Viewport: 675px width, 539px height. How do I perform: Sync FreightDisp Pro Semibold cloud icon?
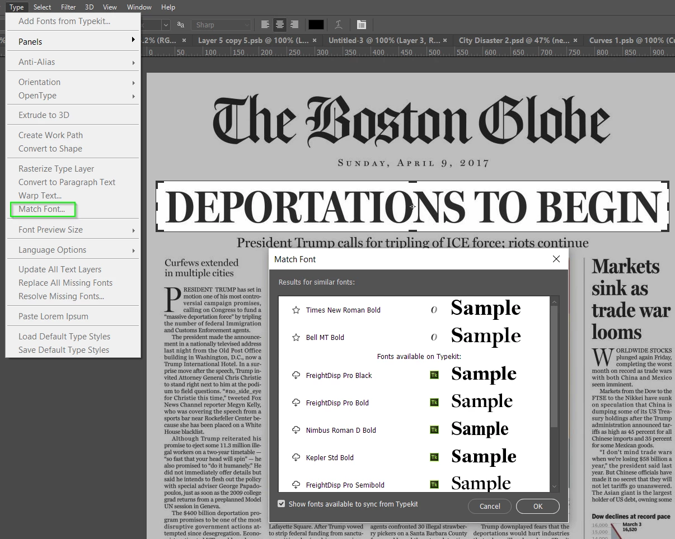pyautogui.click(x=296, y=485)
